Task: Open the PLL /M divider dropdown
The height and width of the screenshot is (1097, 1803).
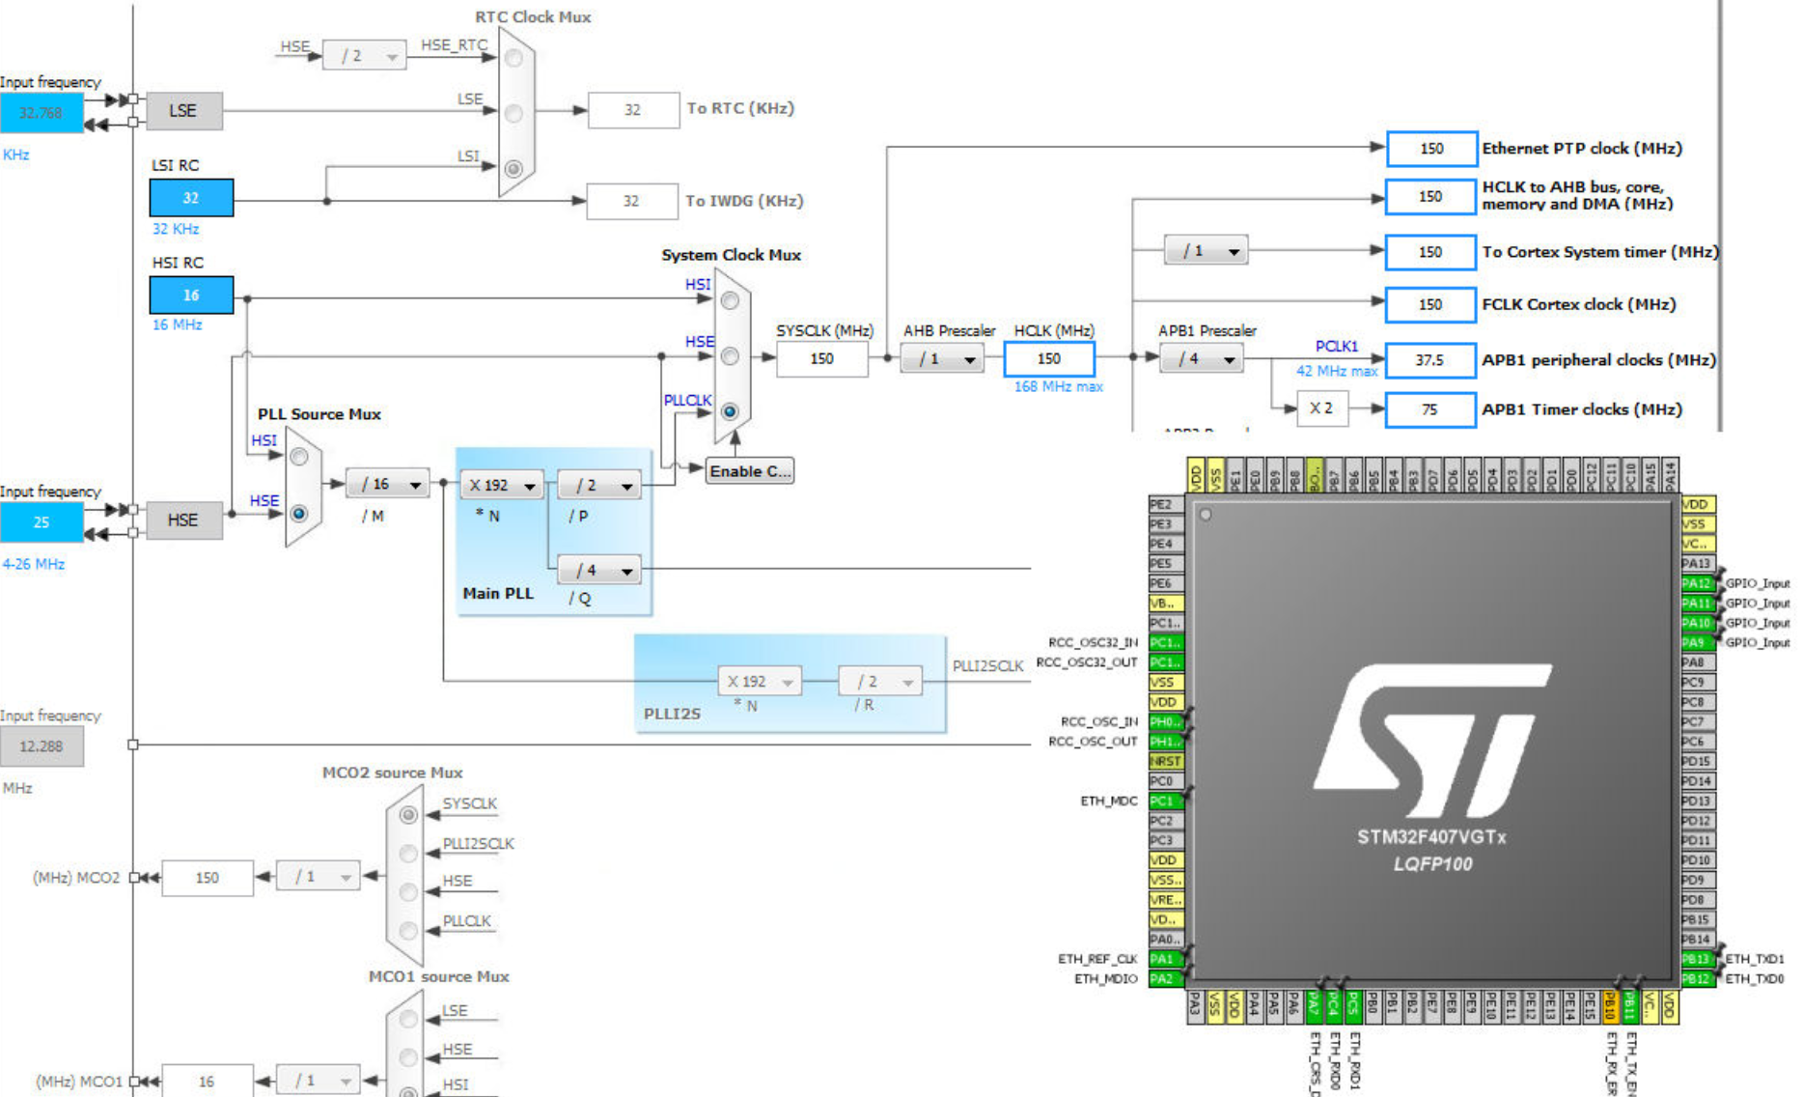Action: click(388, 484)
